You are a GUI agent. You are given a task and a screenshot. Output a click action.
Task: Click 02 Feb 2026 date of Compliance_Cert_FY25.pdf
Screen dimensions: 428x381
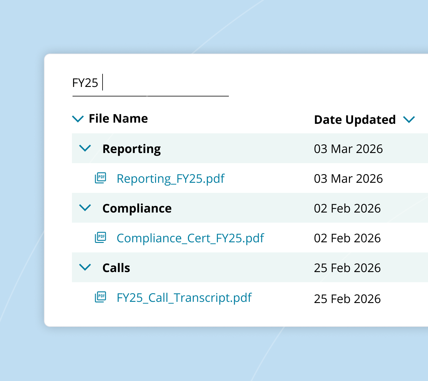click(347, 238)
